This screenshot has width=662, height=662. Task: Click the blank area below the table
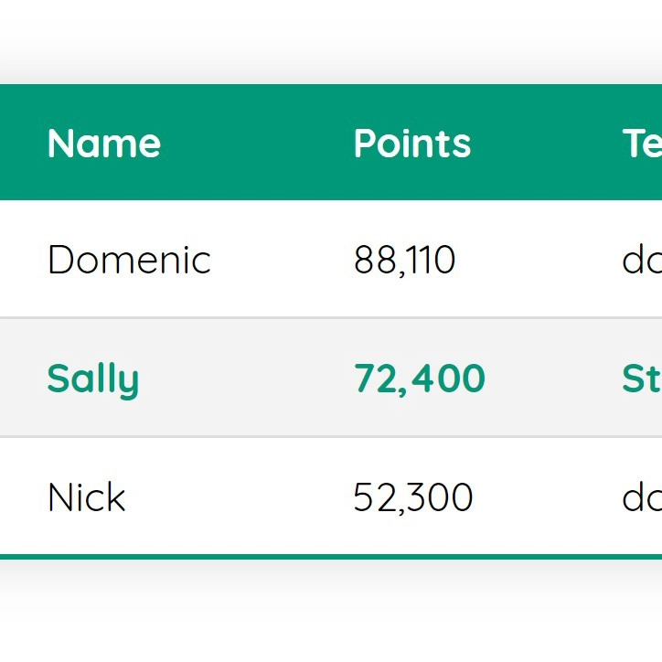(331, 613)
